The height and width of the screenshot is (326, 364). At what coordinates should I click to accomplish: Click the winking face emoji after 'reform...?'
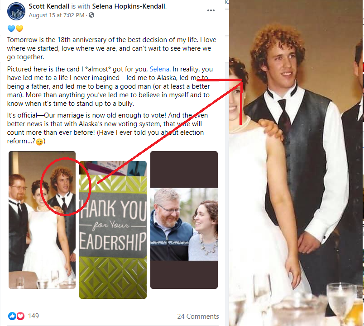coord(39,142)
